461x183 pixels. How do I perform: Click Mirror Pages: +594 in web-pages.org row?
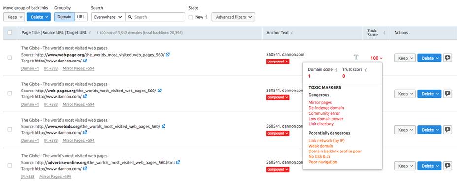[78, 104]
